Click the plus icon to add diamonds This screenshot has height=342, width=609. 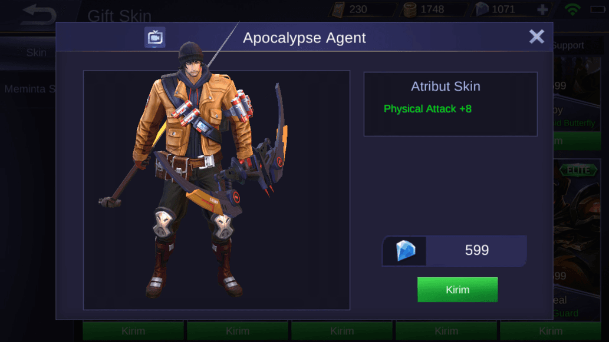click(x=542, y=9)
